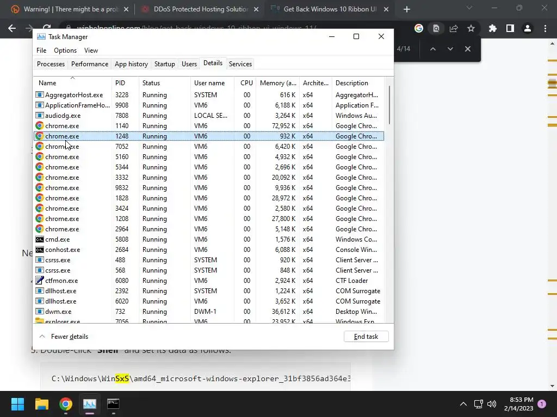The image size is (557, 417).
Task: Click the DWM-1 user name cell
Action: point(205,311)
